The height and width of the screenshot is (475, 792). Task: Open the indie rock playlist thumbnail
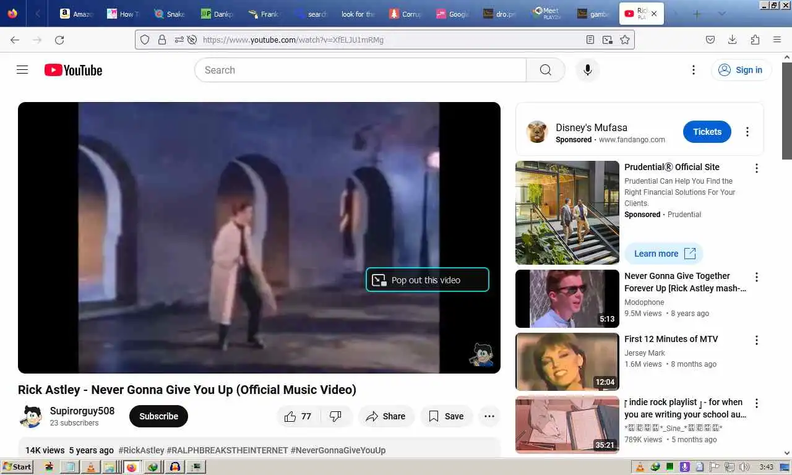(x=567, y=425)
